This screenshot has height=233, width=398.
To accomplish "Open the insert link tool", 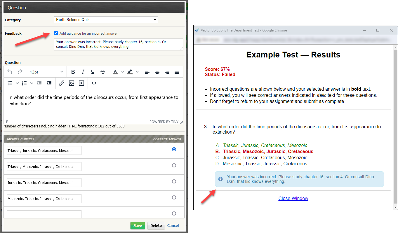I will [x=62, y=83].
